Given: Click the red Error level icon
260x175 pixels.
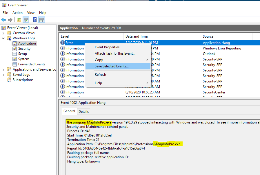Looking at the screenshot, I should (63, 43).
